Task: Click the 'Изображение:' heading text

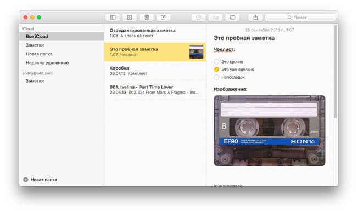Action: tap(231, 89)
